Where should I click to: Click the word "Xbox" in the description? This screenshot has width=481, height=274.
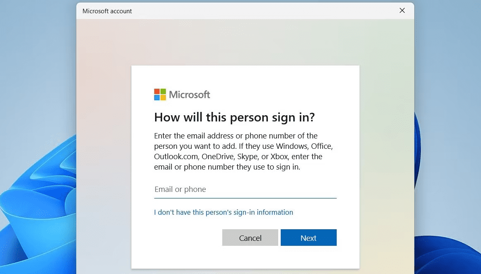tap(279, 157)
